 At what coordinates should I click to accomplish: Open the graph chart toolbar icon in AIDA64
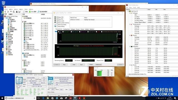pyautogui.click(x=19, y=12)
